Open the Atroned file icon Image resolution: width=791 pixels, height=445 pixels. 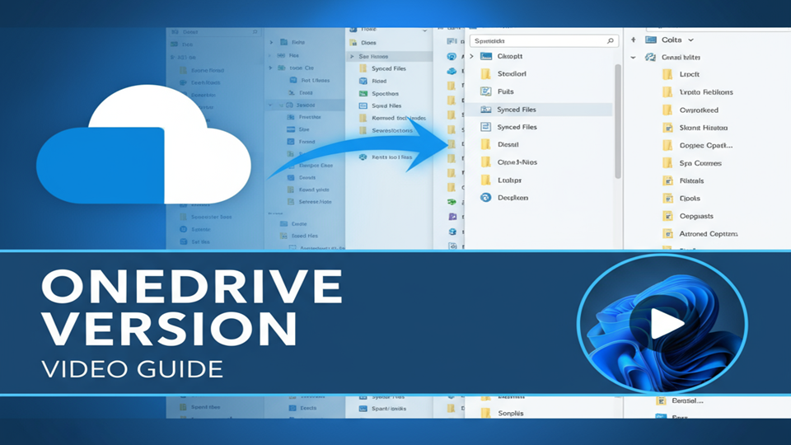pyautogui.click(x=667, y=233)
